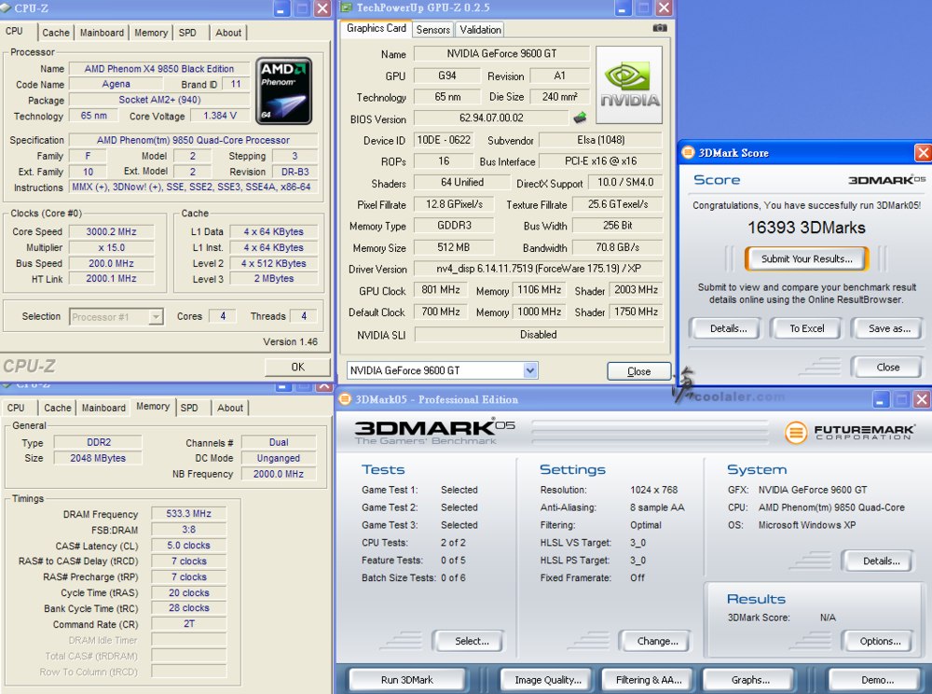Click the AMD Phenom logo in CPU-Z

tap(284, 91)
